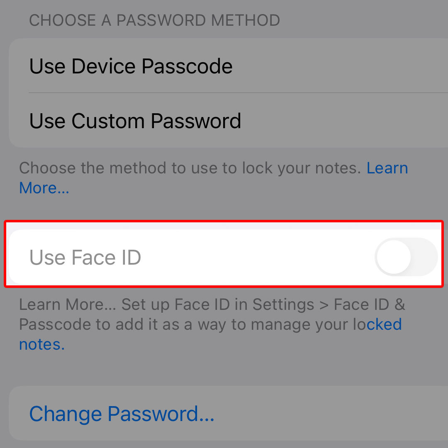Click the CHOOSE A PASSWORD METHOD header
The height and width of the screenshot is (448, 448).
[x=155, y=20]
